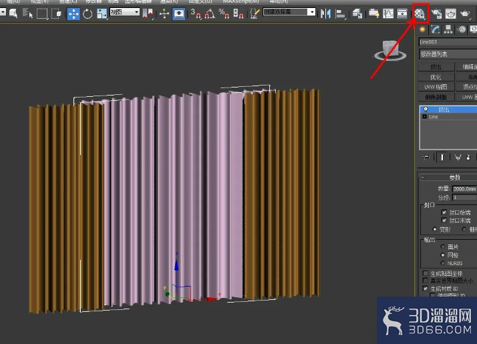Open the 创建选择集 named selection dropdown
The height and width of the screenshot is (344, 477).
(x=289, y=12)
